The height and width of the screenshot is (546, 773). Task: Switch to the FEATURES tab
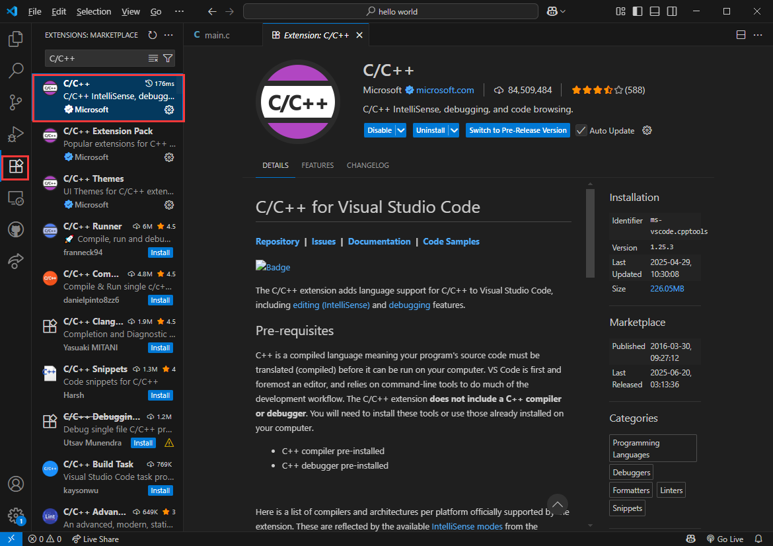point(317,165)
